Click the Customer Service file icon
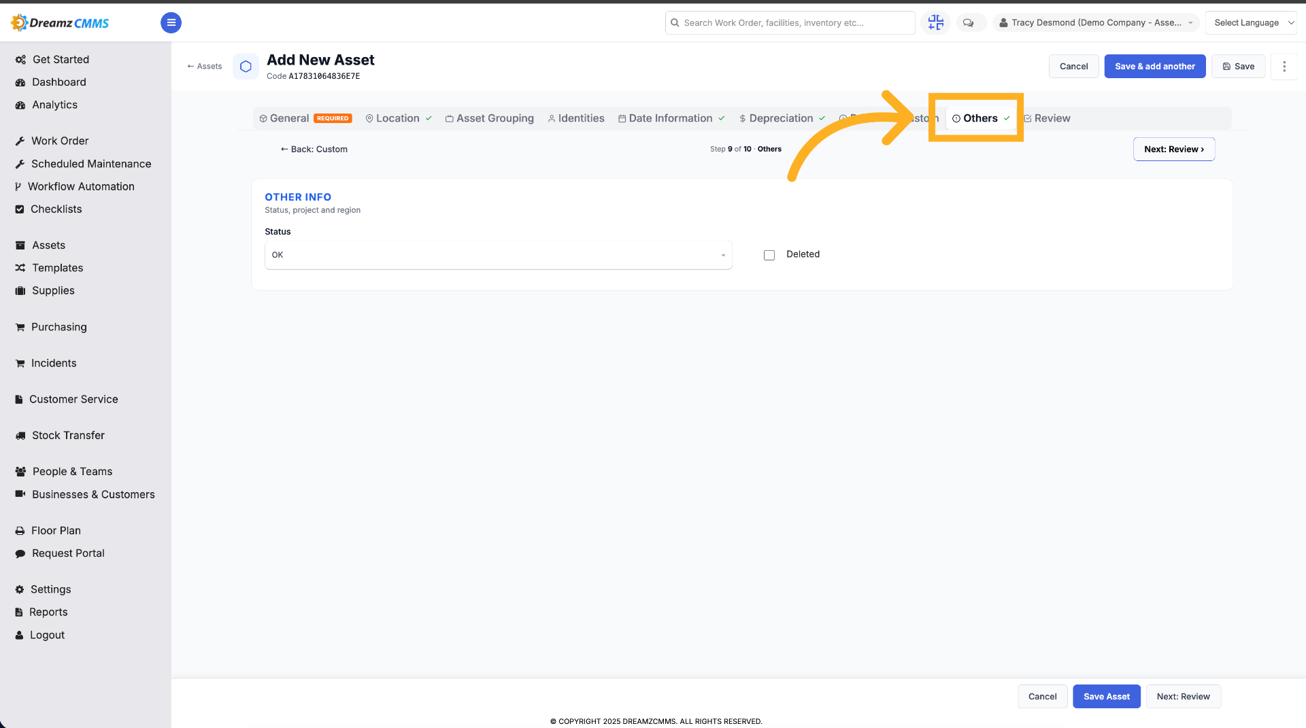Image resolution: width=1306 pixels, height=728 pixels. coord(19,400)
